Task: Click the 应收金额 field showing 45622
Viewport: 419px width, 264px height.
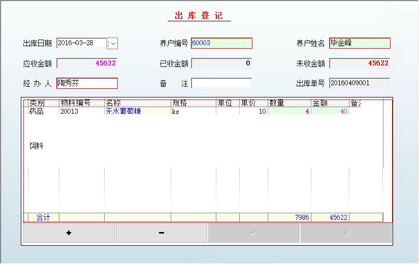Action: point(87,63)
